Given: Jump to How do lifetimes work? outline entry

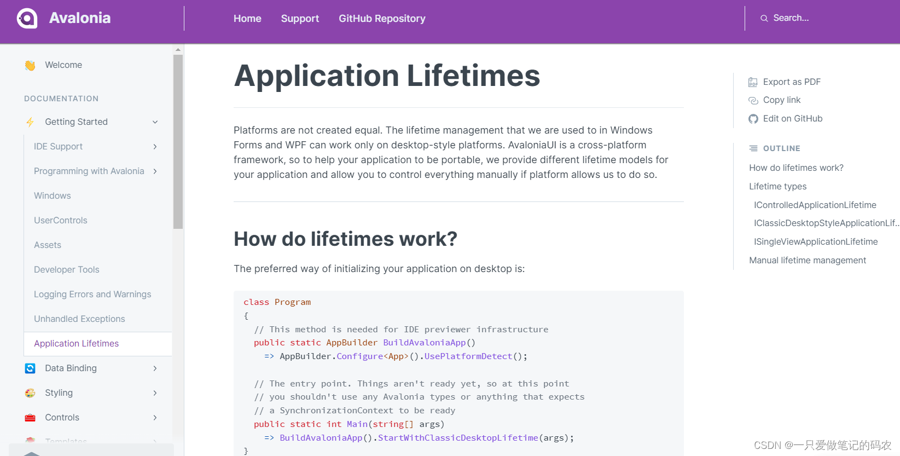Looking at the screenshot, I should [796, 168].
